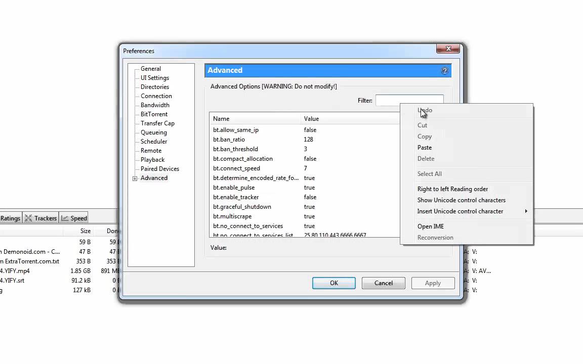583x364 pixels.
Task: Switch to Ratings tab in main window
Action: [x=11, y=218]
